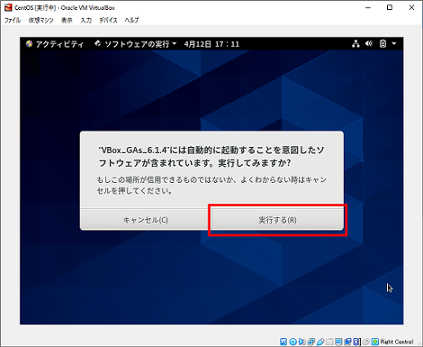Click the USB devices status icon
The height and width of the screenshot is (347, 423).
point(320,342)
